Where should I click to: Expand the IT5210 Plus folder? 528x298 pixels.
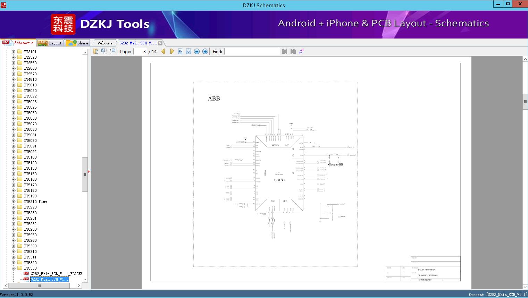click(14, 202)
